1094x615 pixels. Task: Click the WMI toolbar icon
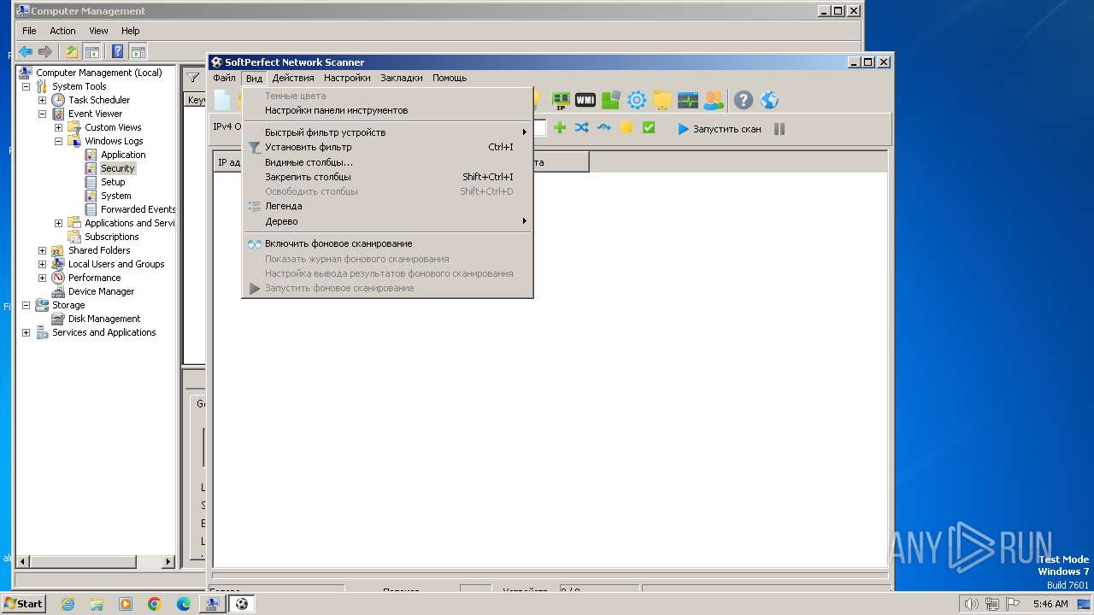pos(585,101)
